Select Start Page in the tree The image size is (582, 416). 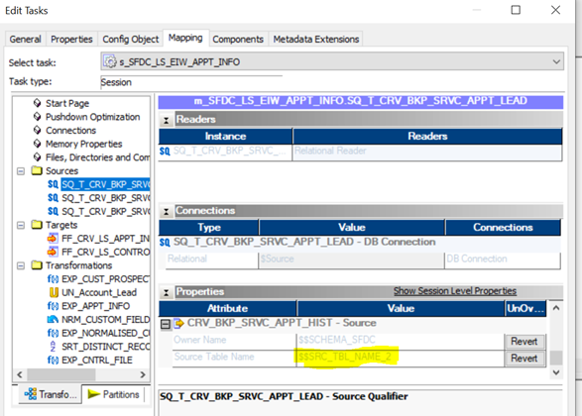67,103
